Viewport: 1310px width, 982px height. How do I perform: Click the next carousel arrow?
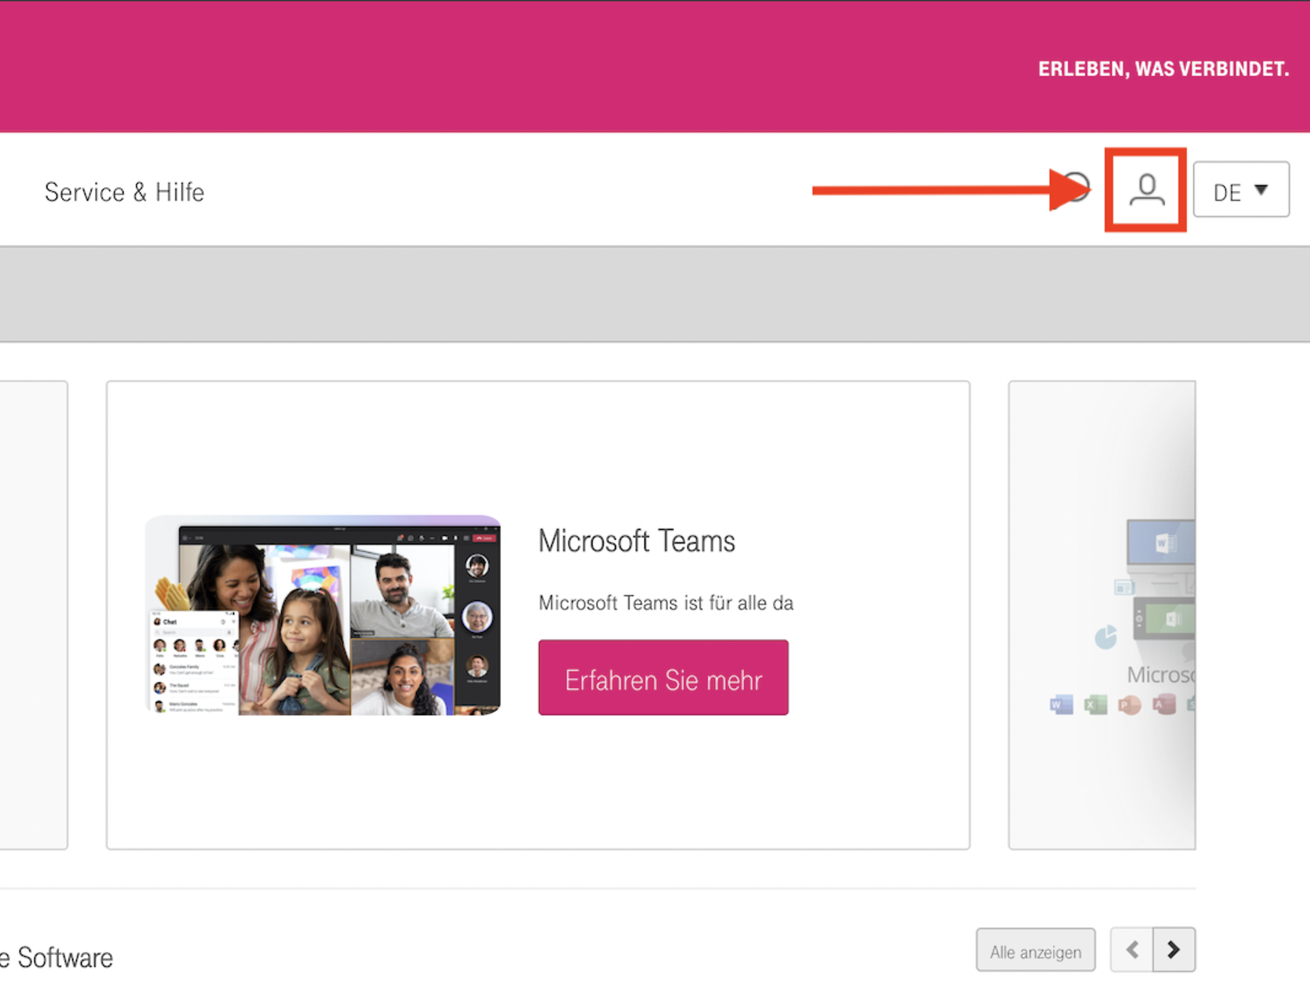click(x=1172, y=949)
